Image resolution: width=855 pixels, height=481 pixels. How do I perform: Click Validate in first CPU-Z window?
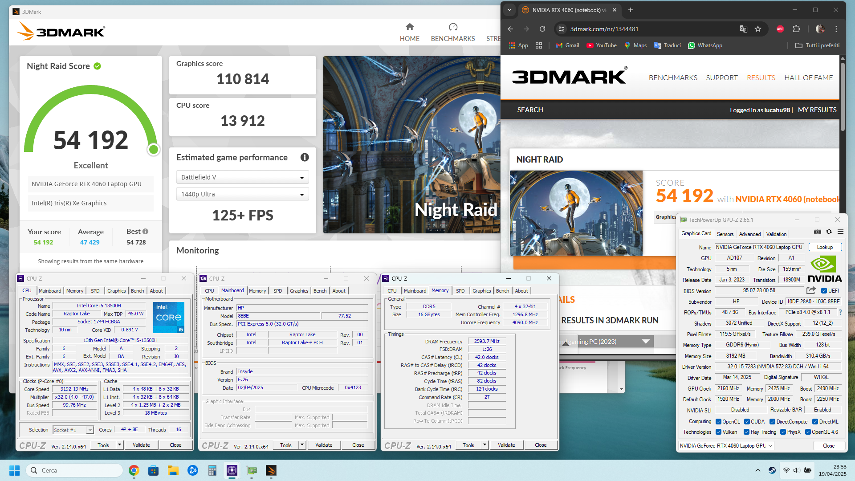(x=141, y=445)
